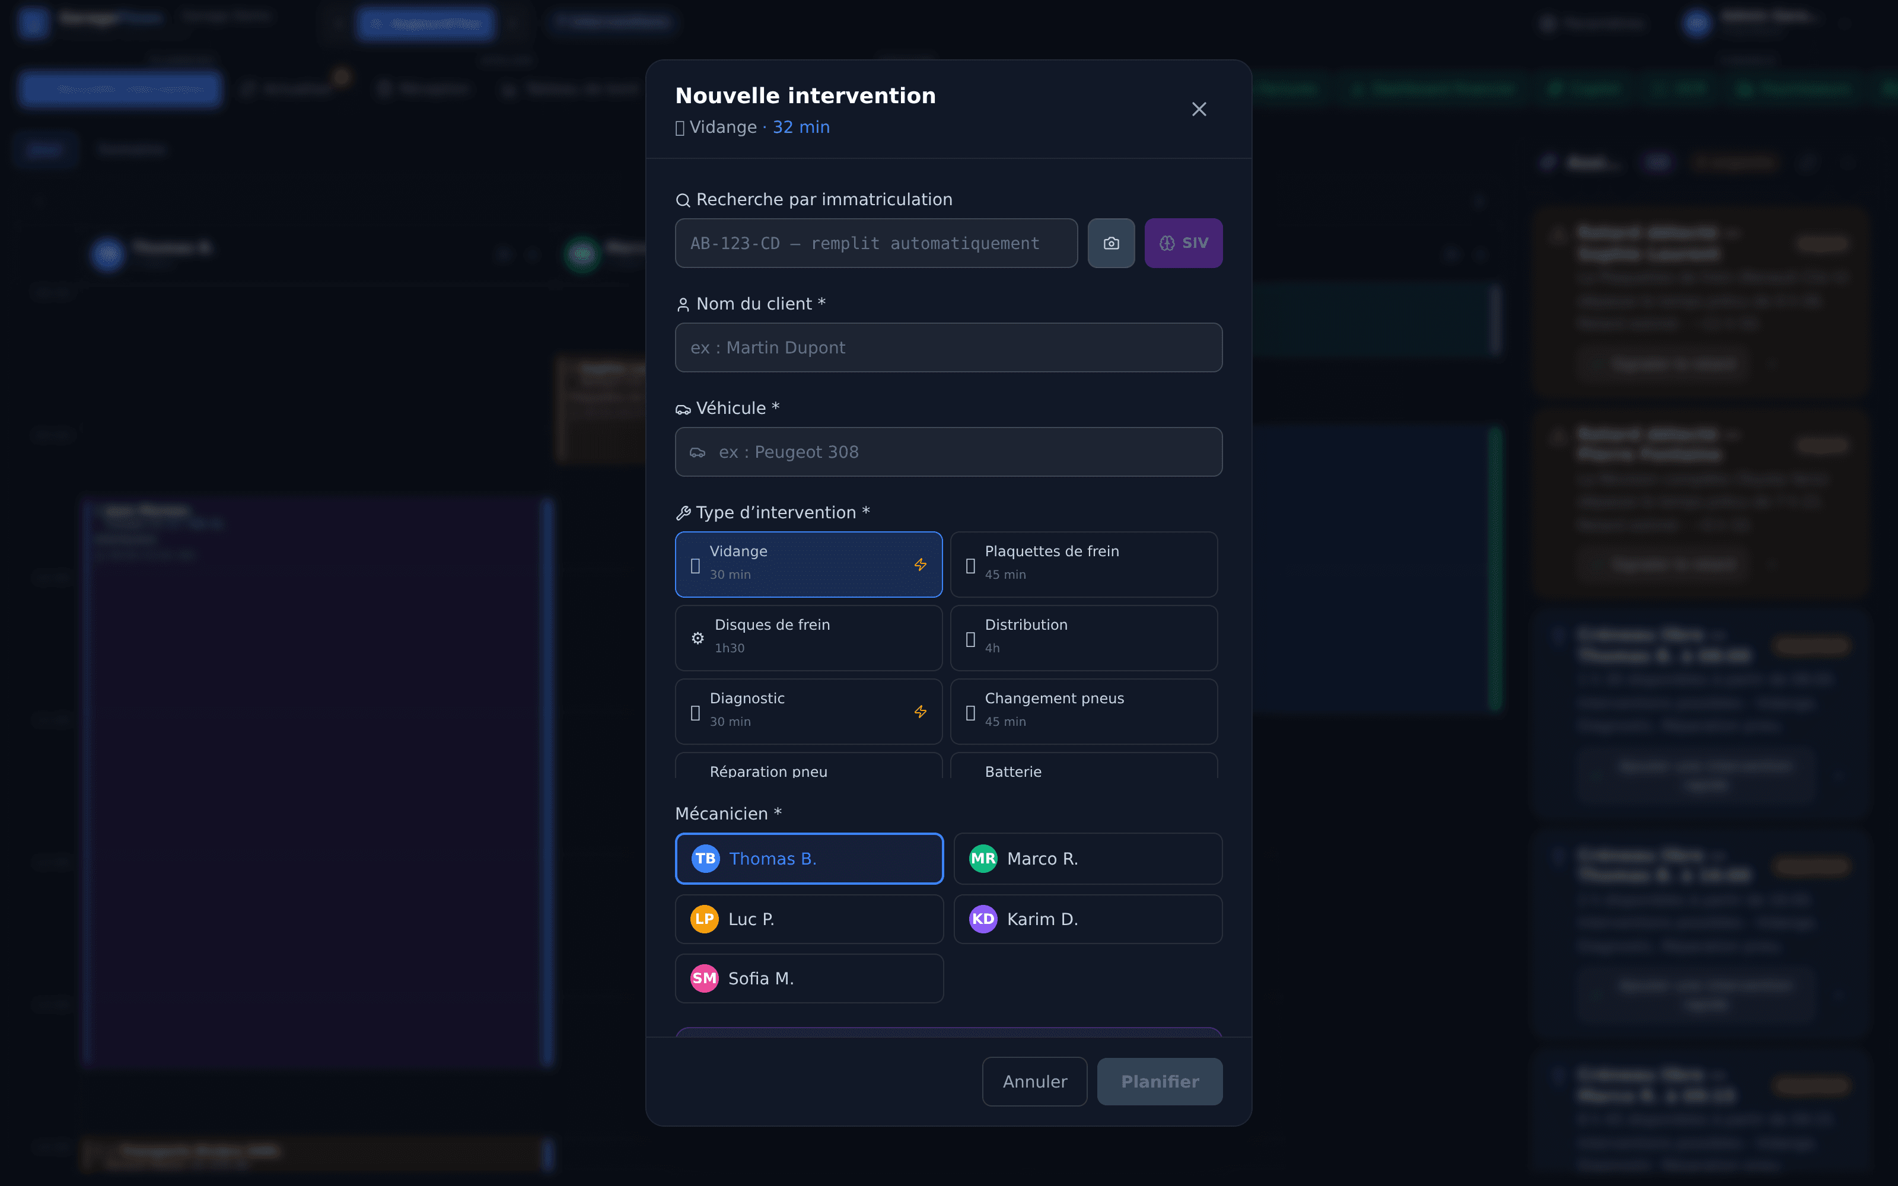This screenshot has height=1186, width=1898.
Task: Click the "Mécanicien *" label
Action: point(728,814)
